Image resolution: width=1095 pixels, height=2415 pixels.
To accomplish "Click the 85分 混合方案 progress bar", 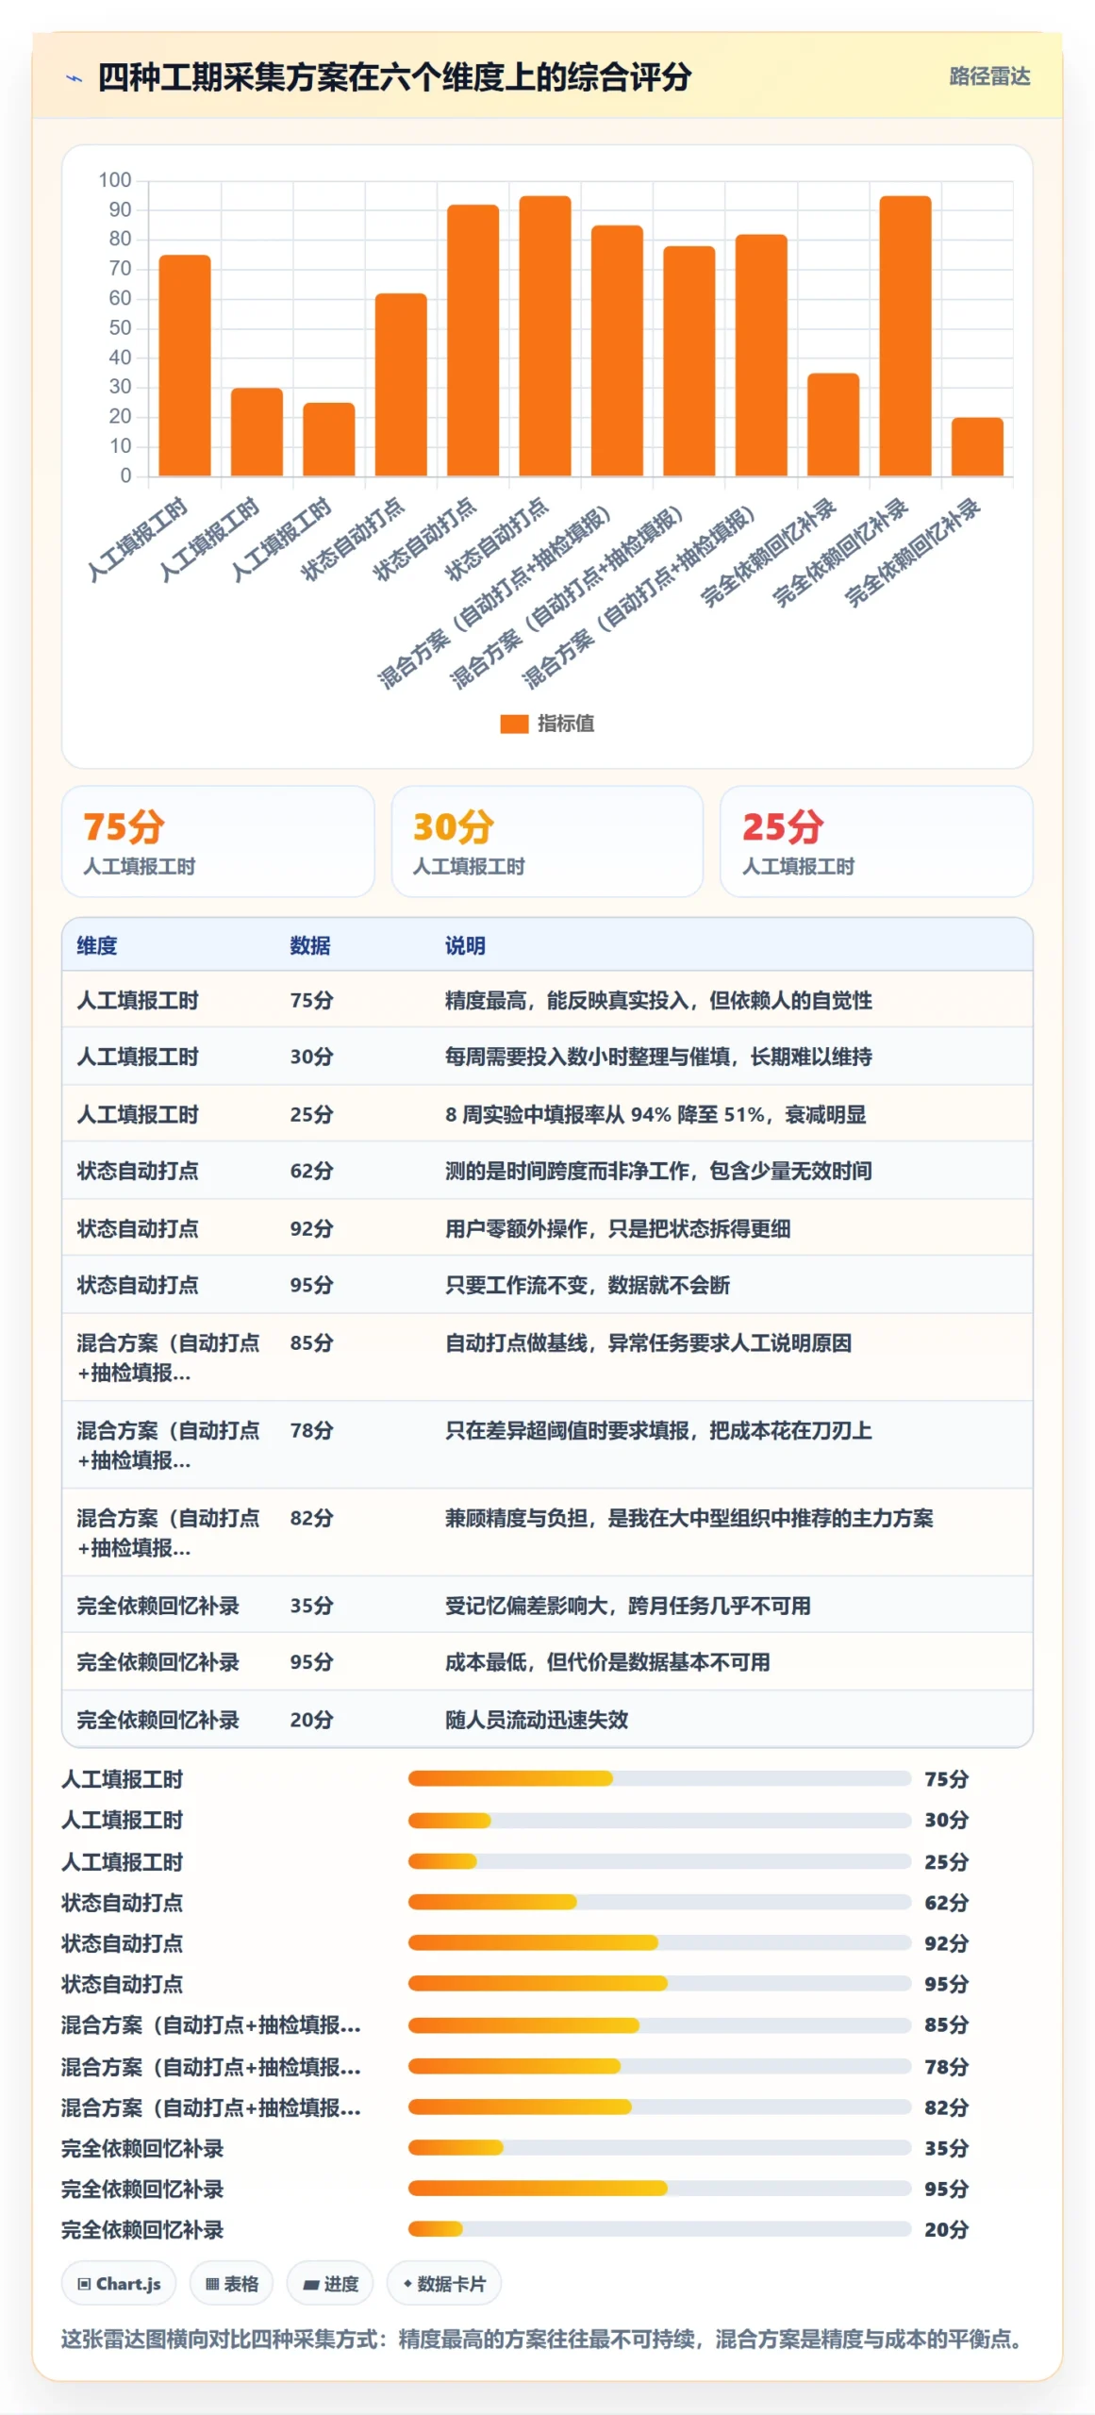I will [x=659, y=2024].
